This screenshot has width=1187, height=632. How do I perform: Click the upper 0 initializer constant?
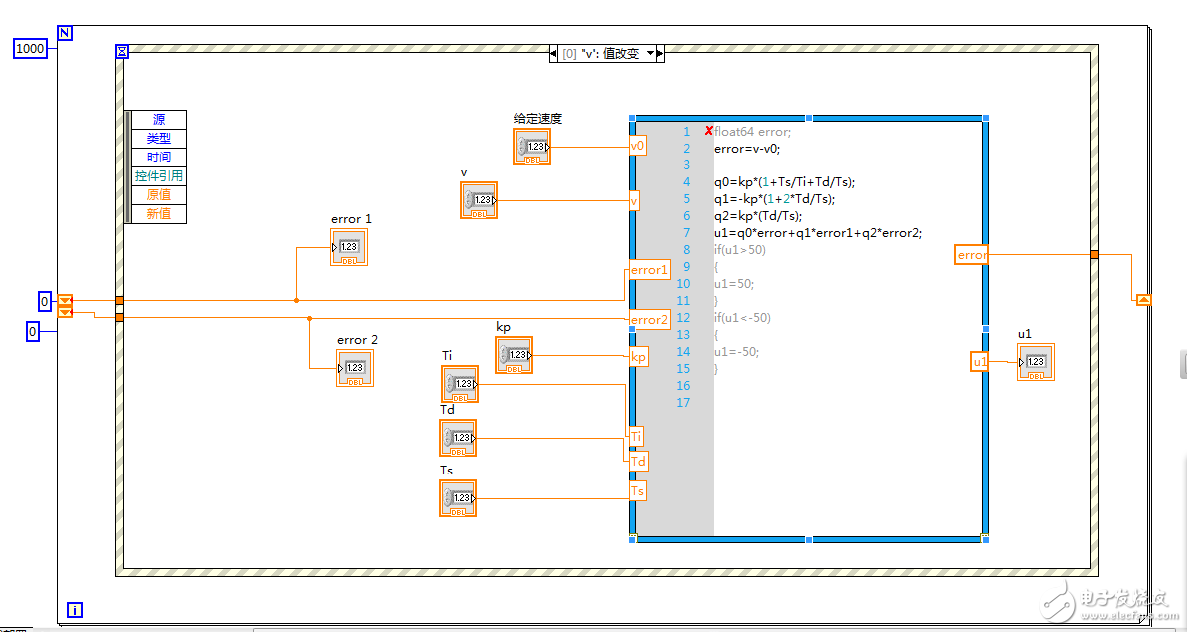coord(45,301)
